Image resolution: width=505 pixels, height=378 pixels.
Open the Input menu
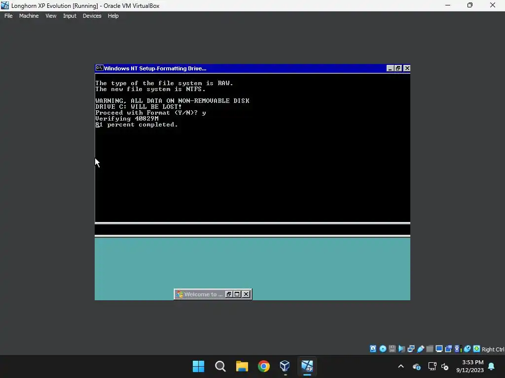[70, 16]
